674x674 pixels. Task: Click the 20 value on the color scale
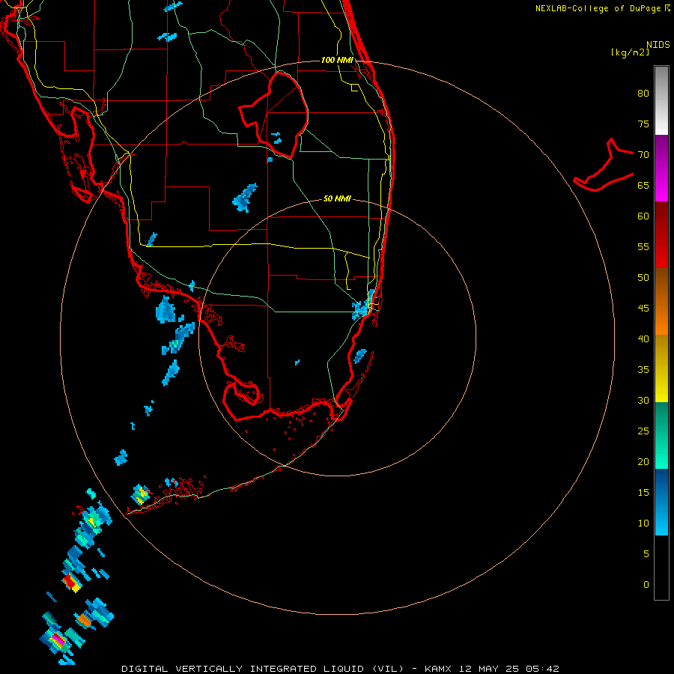pos(643,462)
